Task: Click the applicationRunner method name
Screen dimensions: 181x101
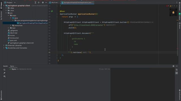Action: point(86,14)
